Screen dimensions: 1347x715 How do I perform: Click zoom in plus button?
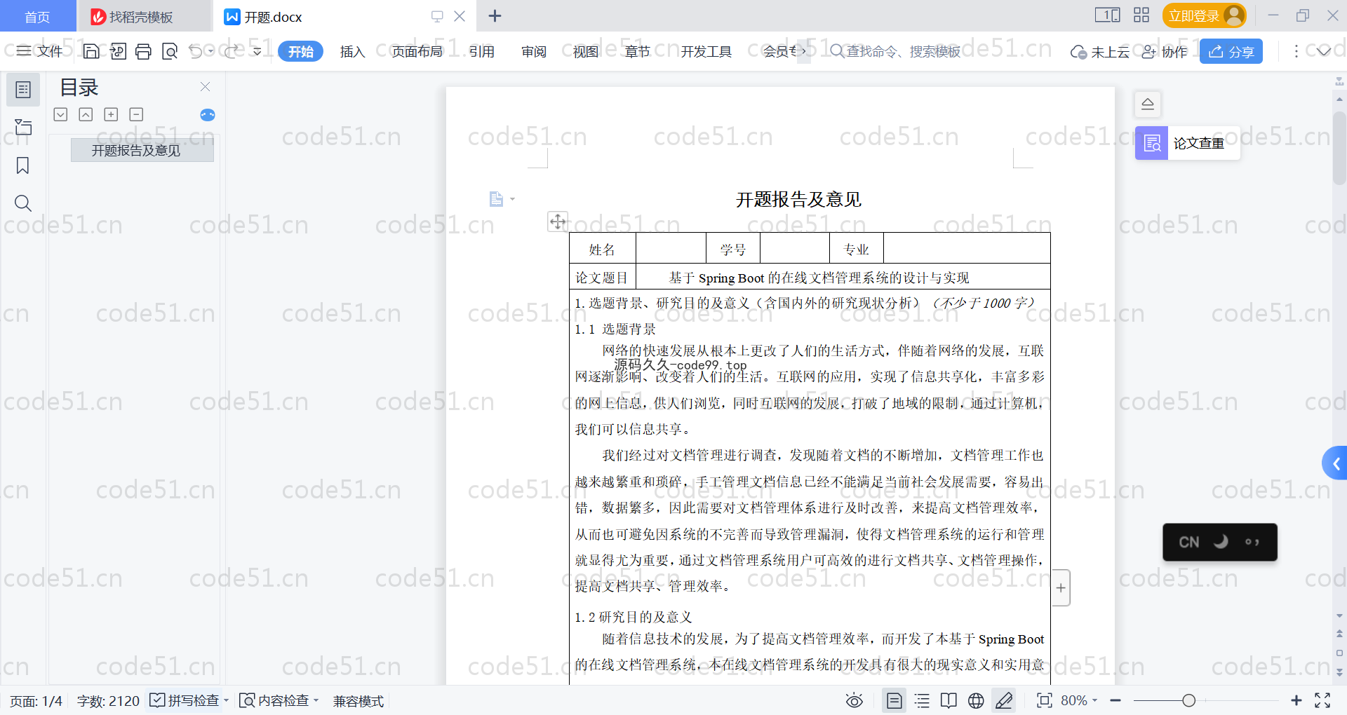(1296, 700)
